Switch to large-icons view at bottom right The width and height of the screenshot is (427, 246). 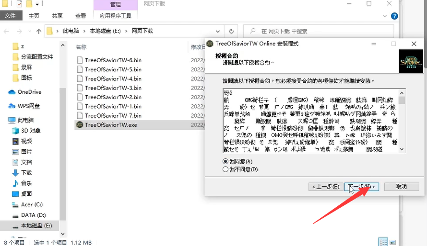(392, 242)
